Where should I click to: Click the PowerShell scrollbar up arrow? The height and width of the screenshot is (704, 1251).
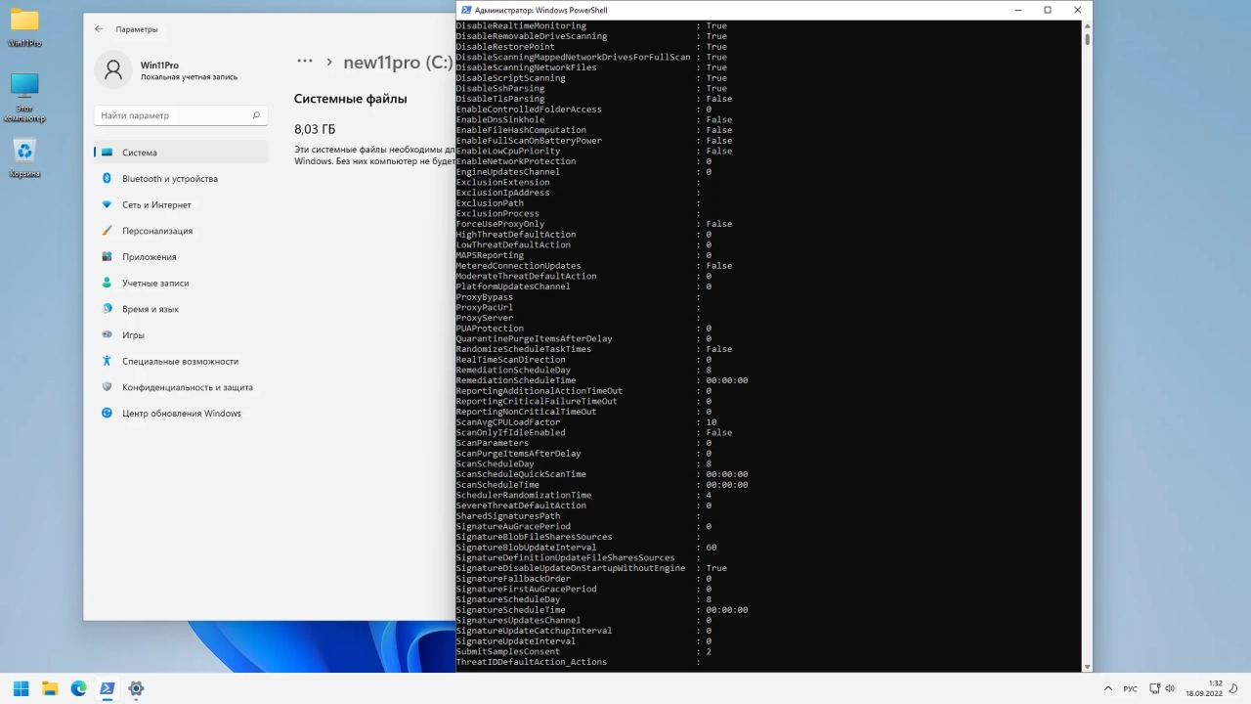[x=1087, y=26]
